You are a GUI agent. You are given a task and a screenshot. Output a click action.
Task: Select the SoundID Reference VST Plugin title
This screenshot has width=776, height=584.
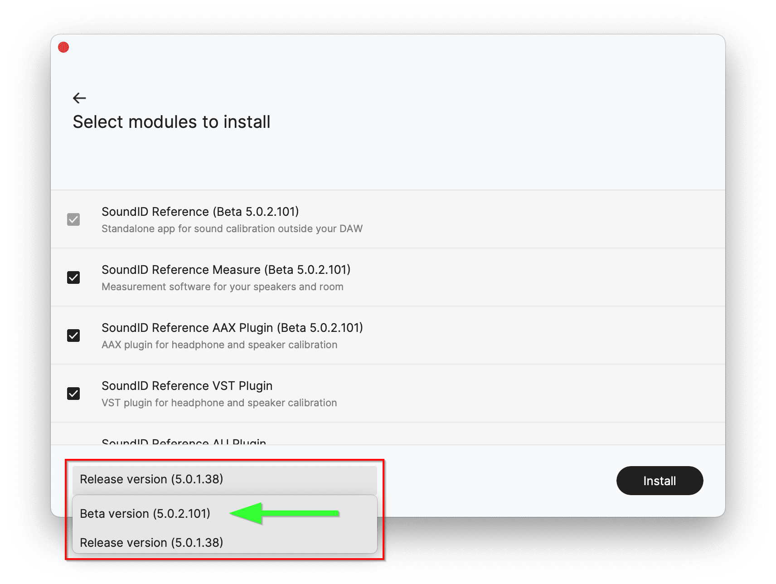tap(187, 386)
